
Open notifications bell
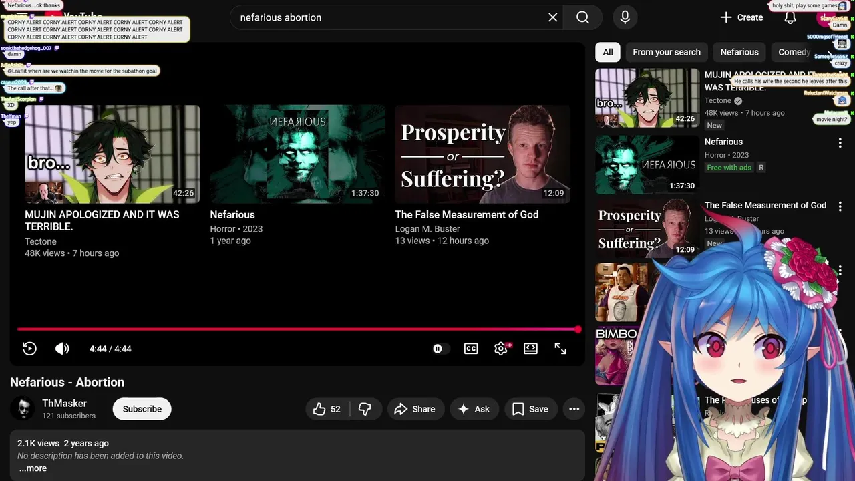(790, 17)
